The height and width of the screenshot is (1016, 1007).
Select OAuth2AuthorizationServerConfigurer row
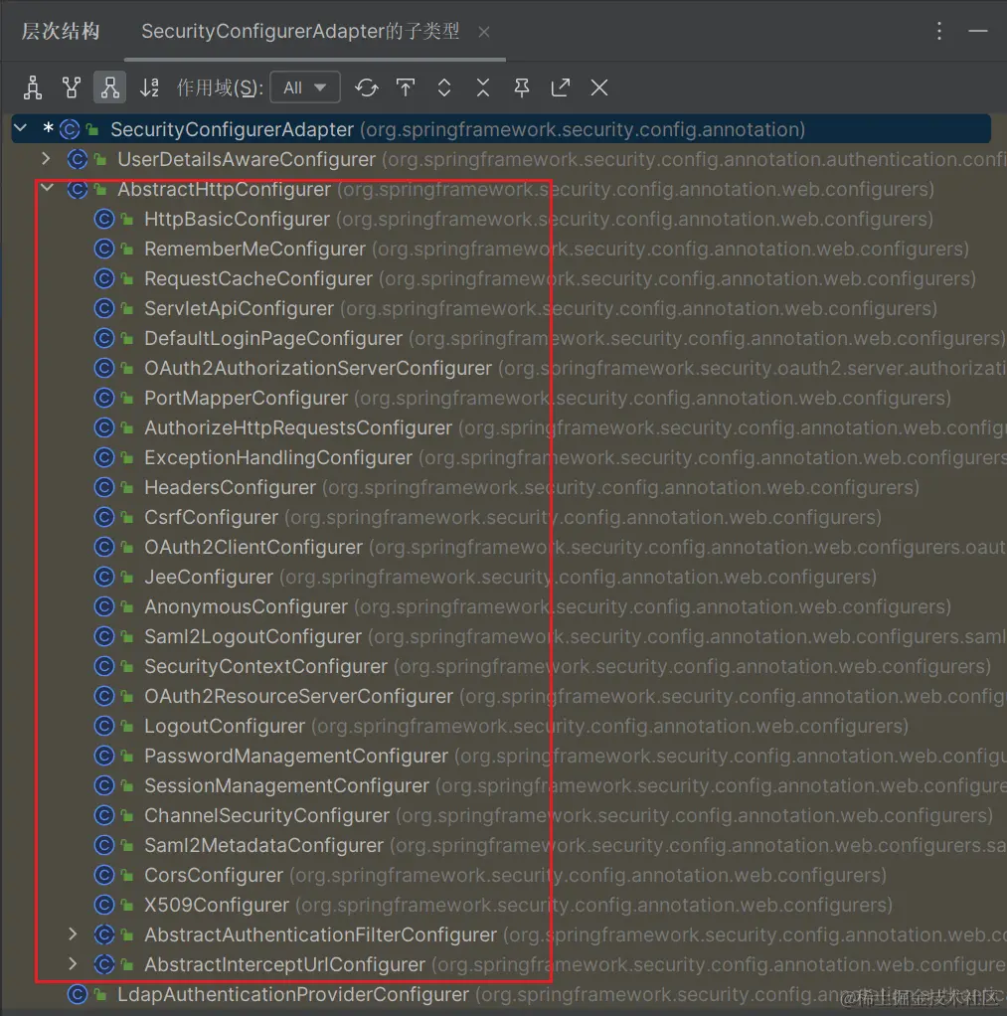click(x=317, y=368)
